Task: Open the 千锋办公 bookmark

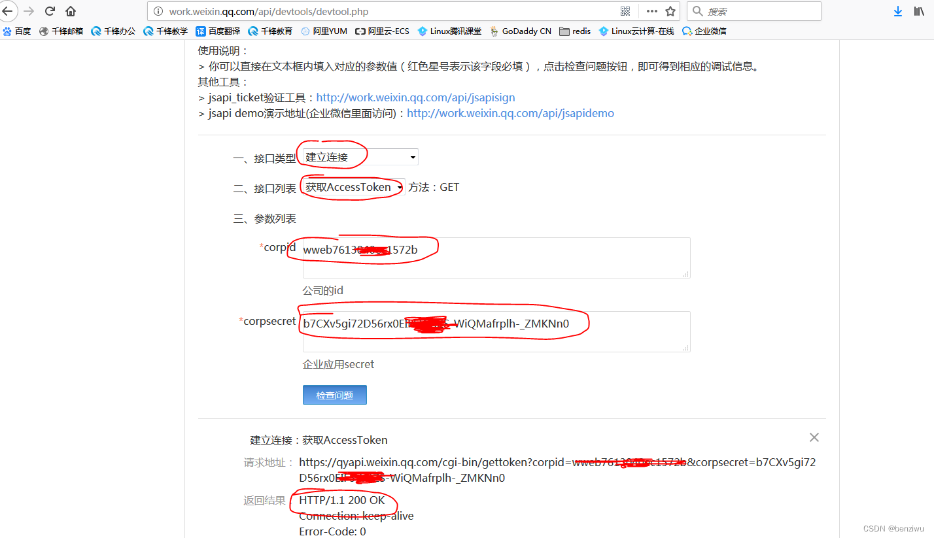Action: tap(113, 31)
